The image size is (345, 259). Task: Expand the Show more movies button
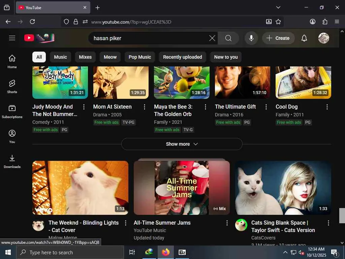[x=182, y=144]
